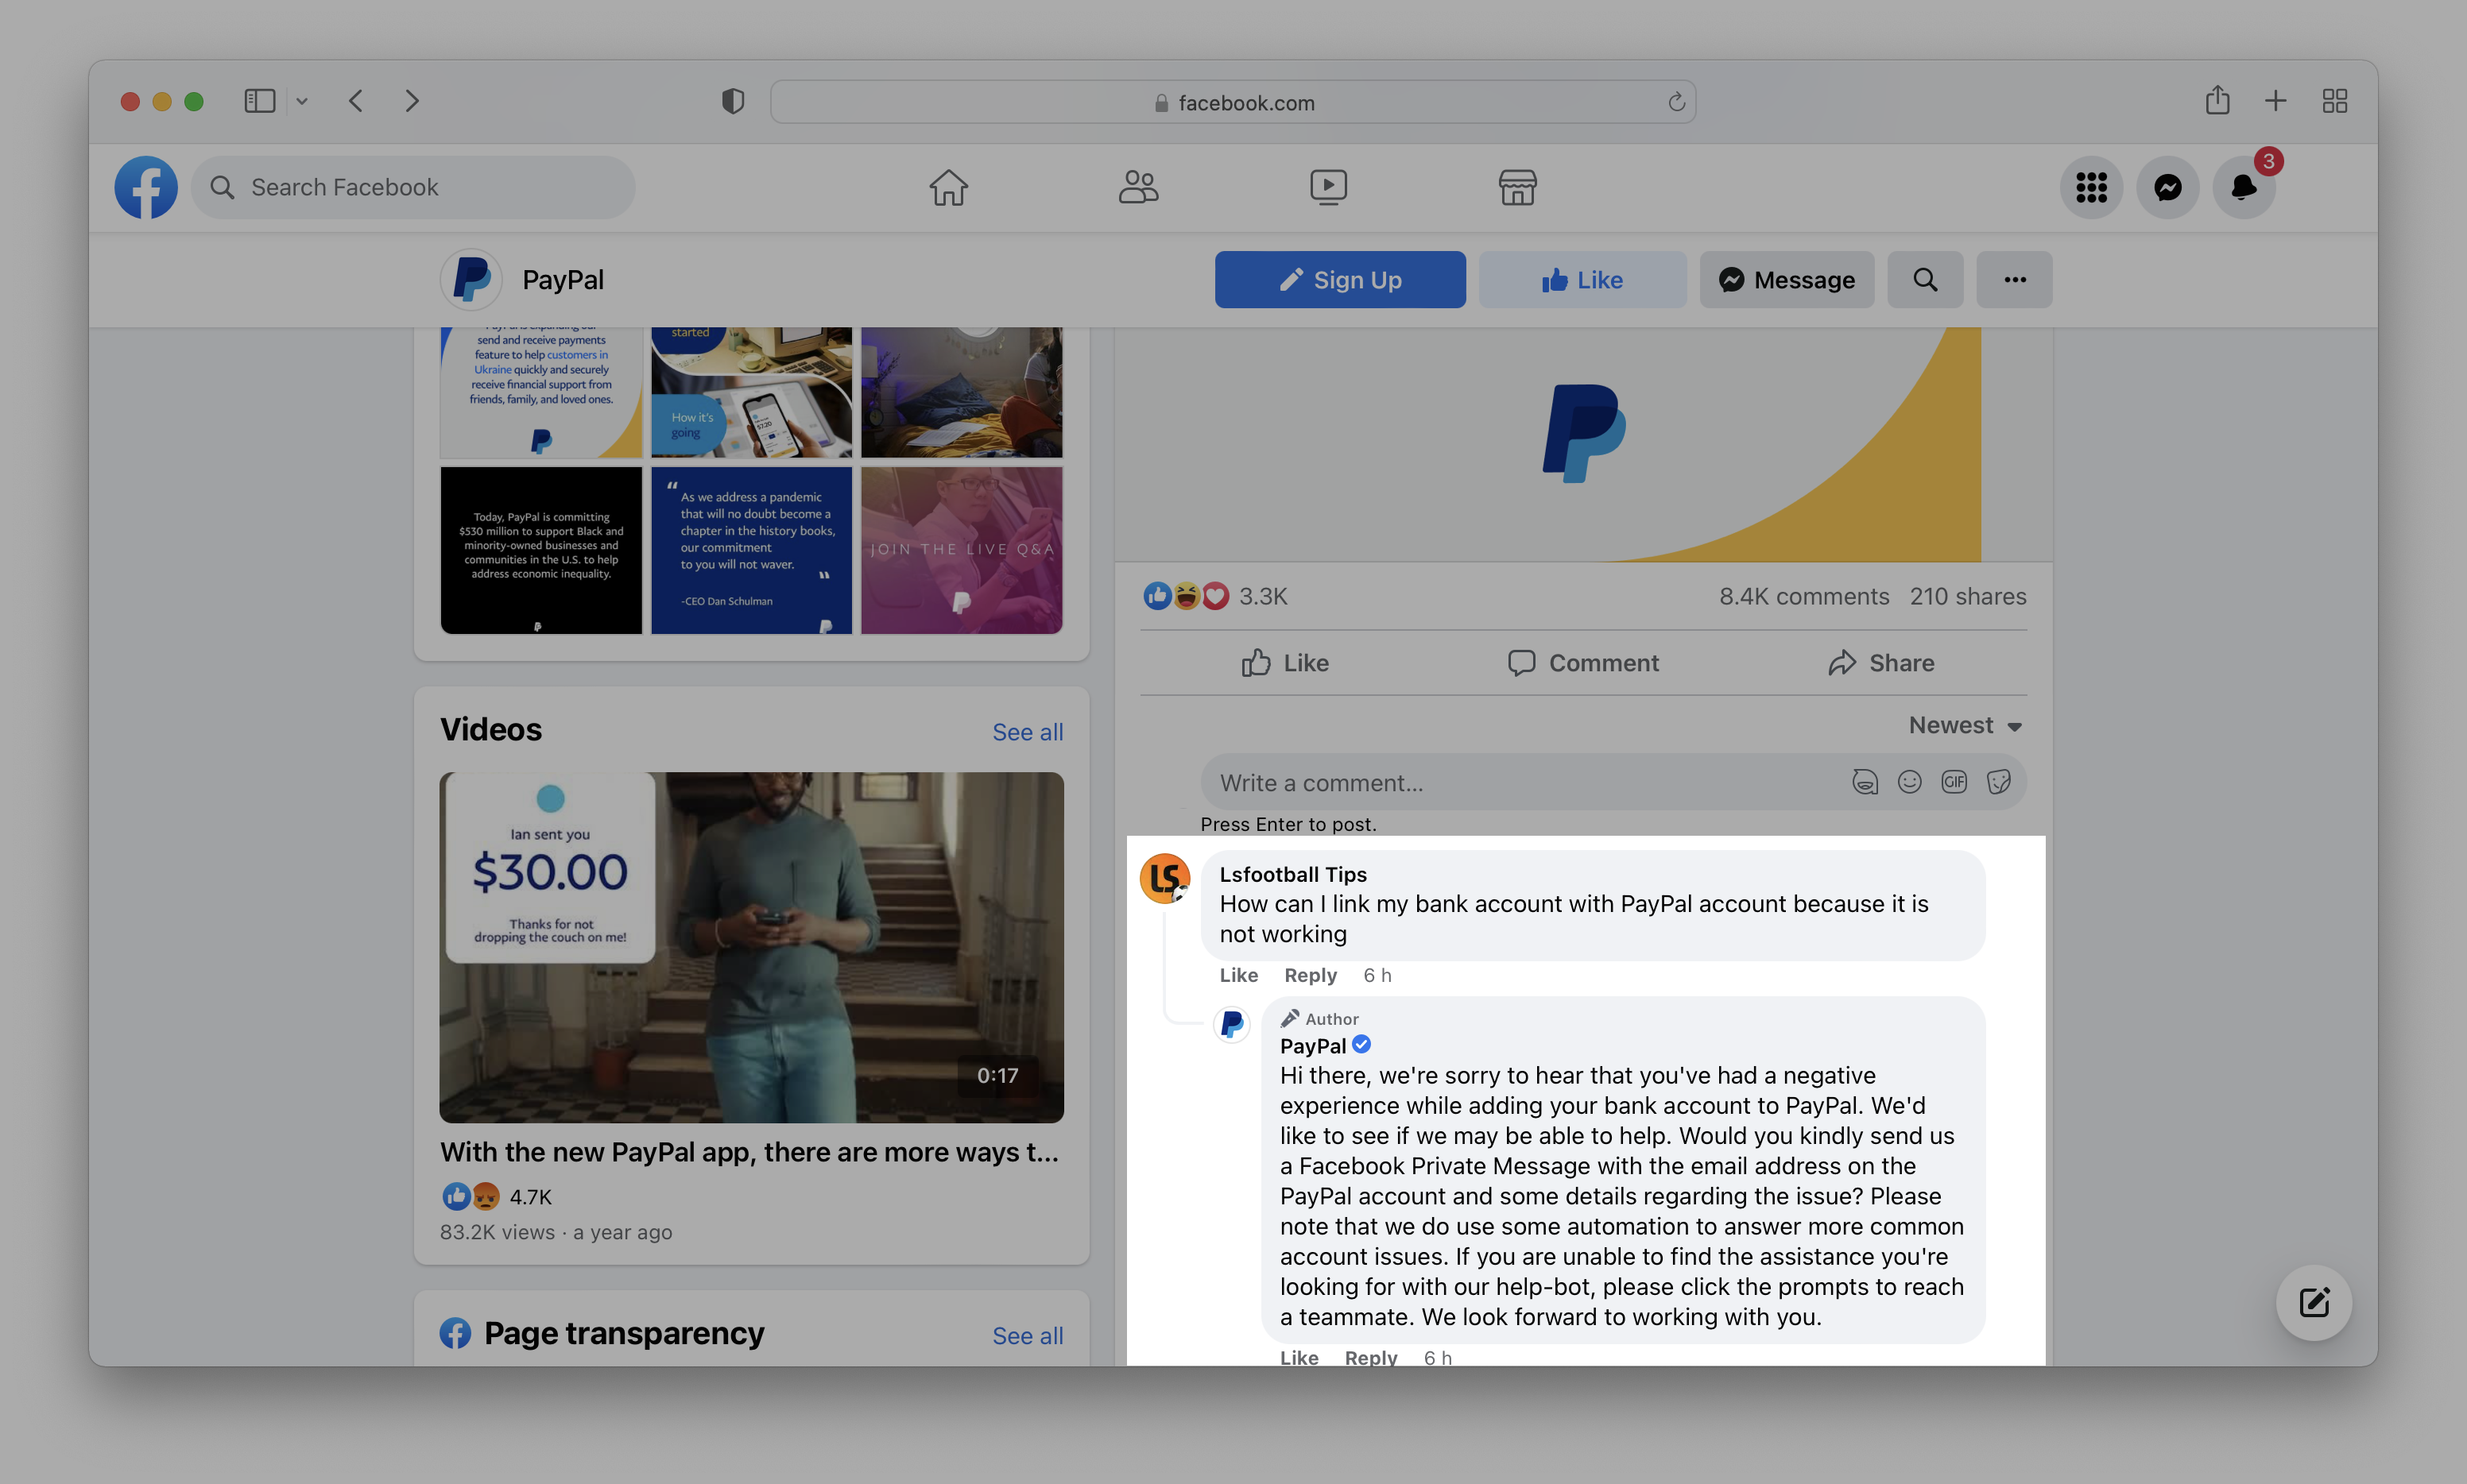
Task: Click the Message button for PayPal
Action: (1786, 280)
